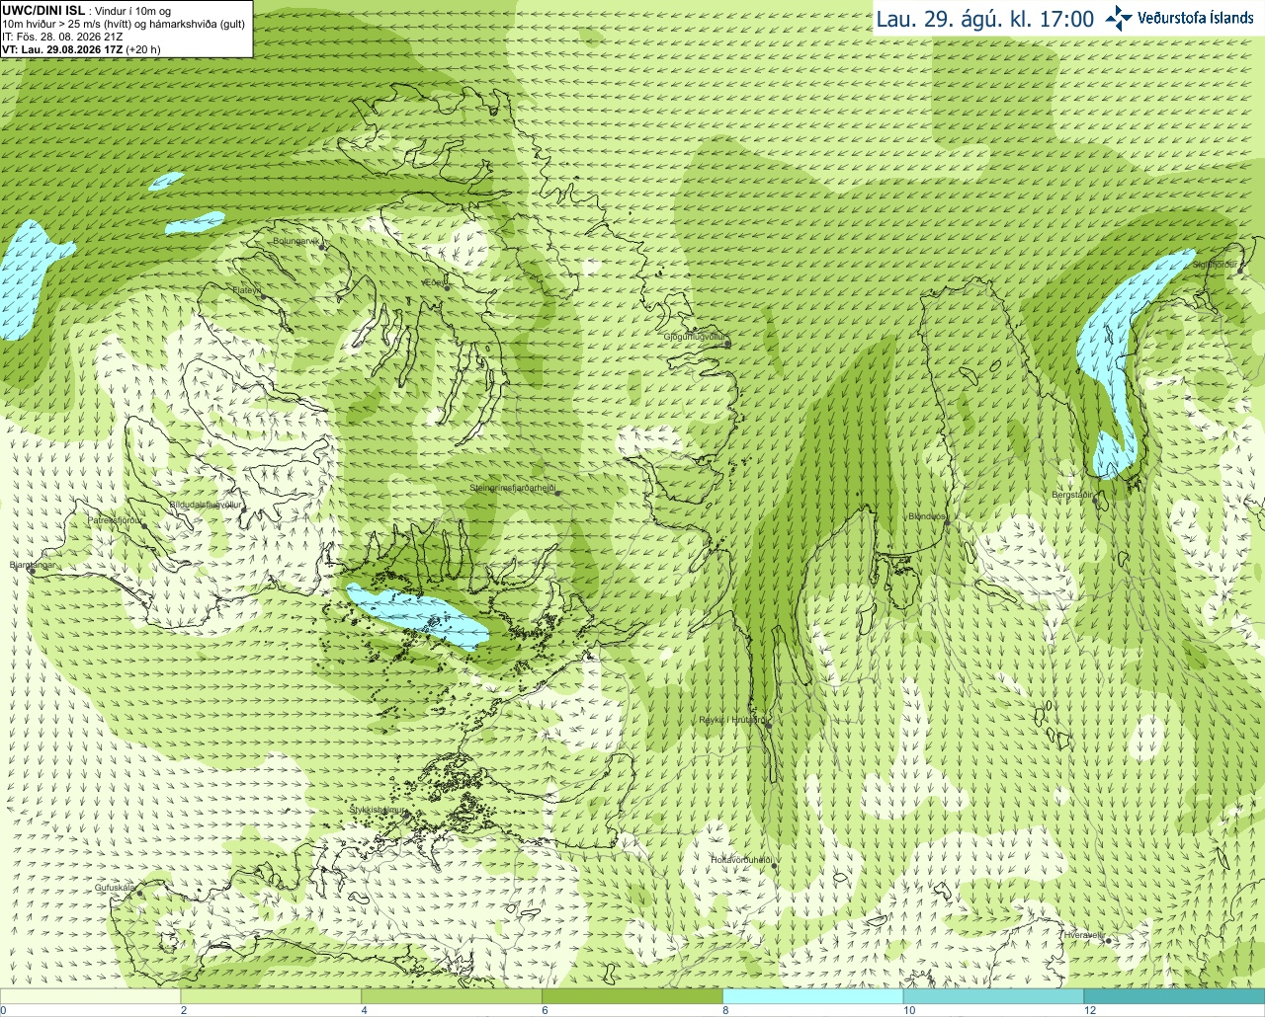The image size is (1265, 1017).
Task: Click the Blönduós station marker
Action: (947, 523)
